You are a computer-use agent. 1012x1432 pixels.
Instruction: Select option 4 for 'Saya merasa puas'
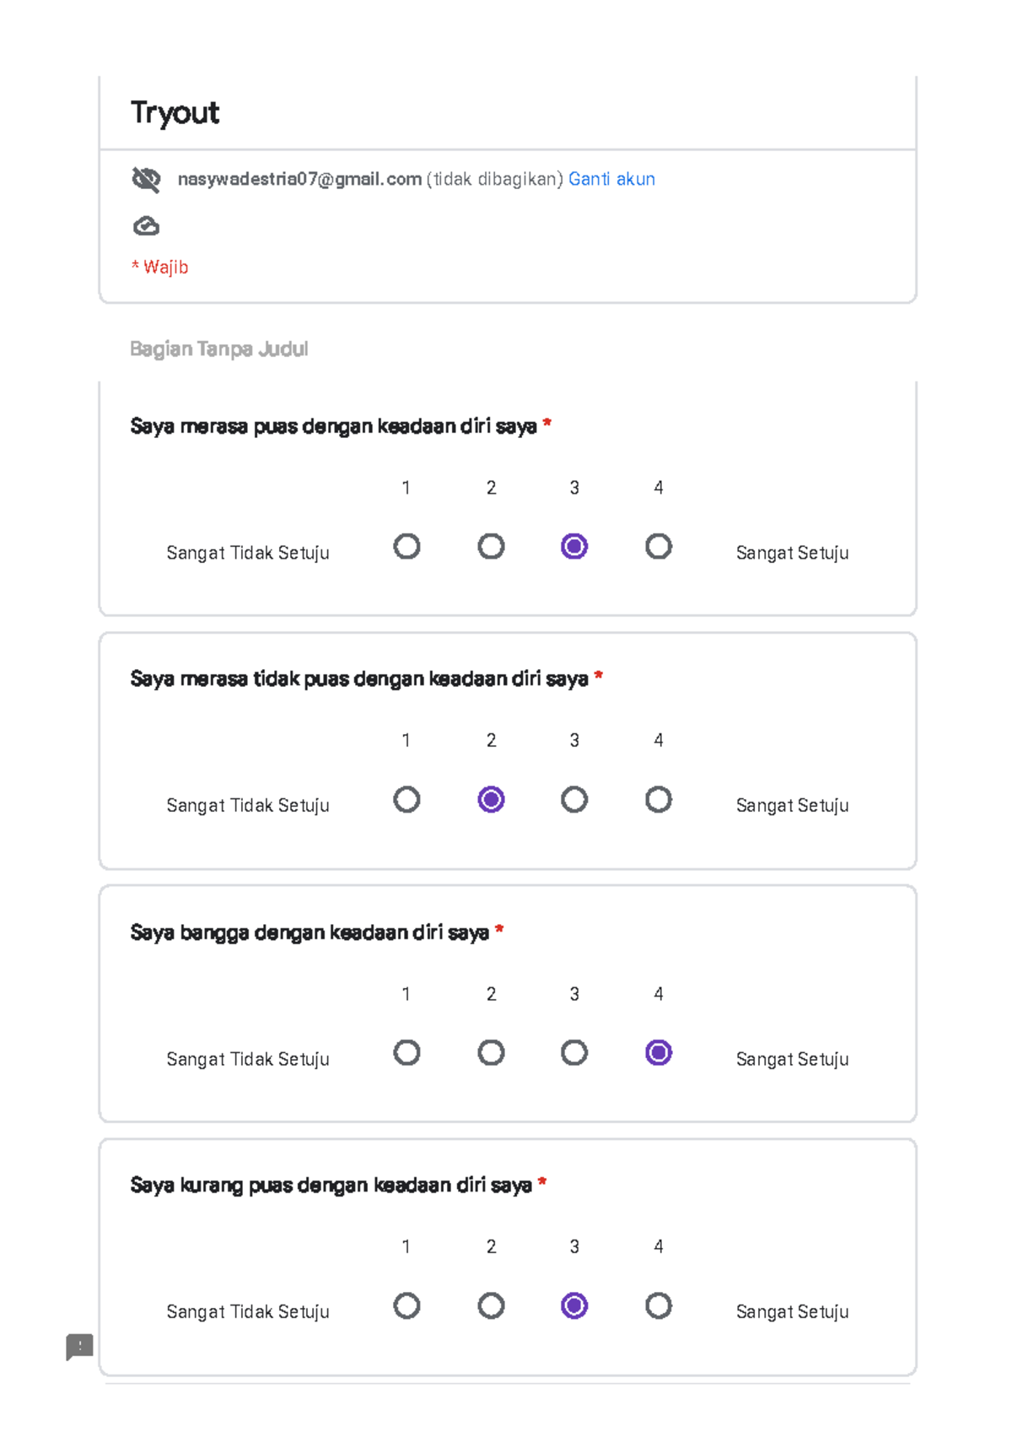point(659,547)
